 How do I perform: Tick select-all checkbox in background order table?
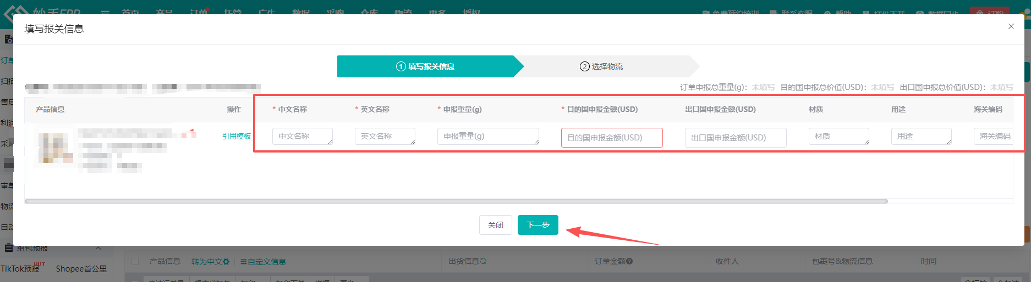click(x=135, y=262)
